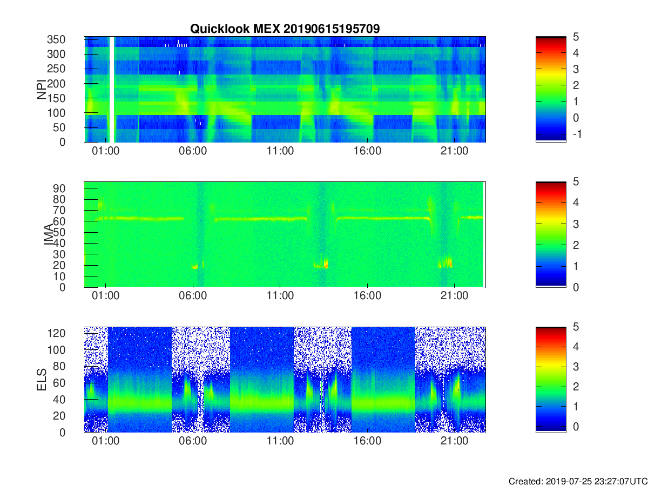Image resolution: width=648 pixels, height=486 pixels.
Task: Click the Created timestamp text at the bottom
Action: click(578, 481)
